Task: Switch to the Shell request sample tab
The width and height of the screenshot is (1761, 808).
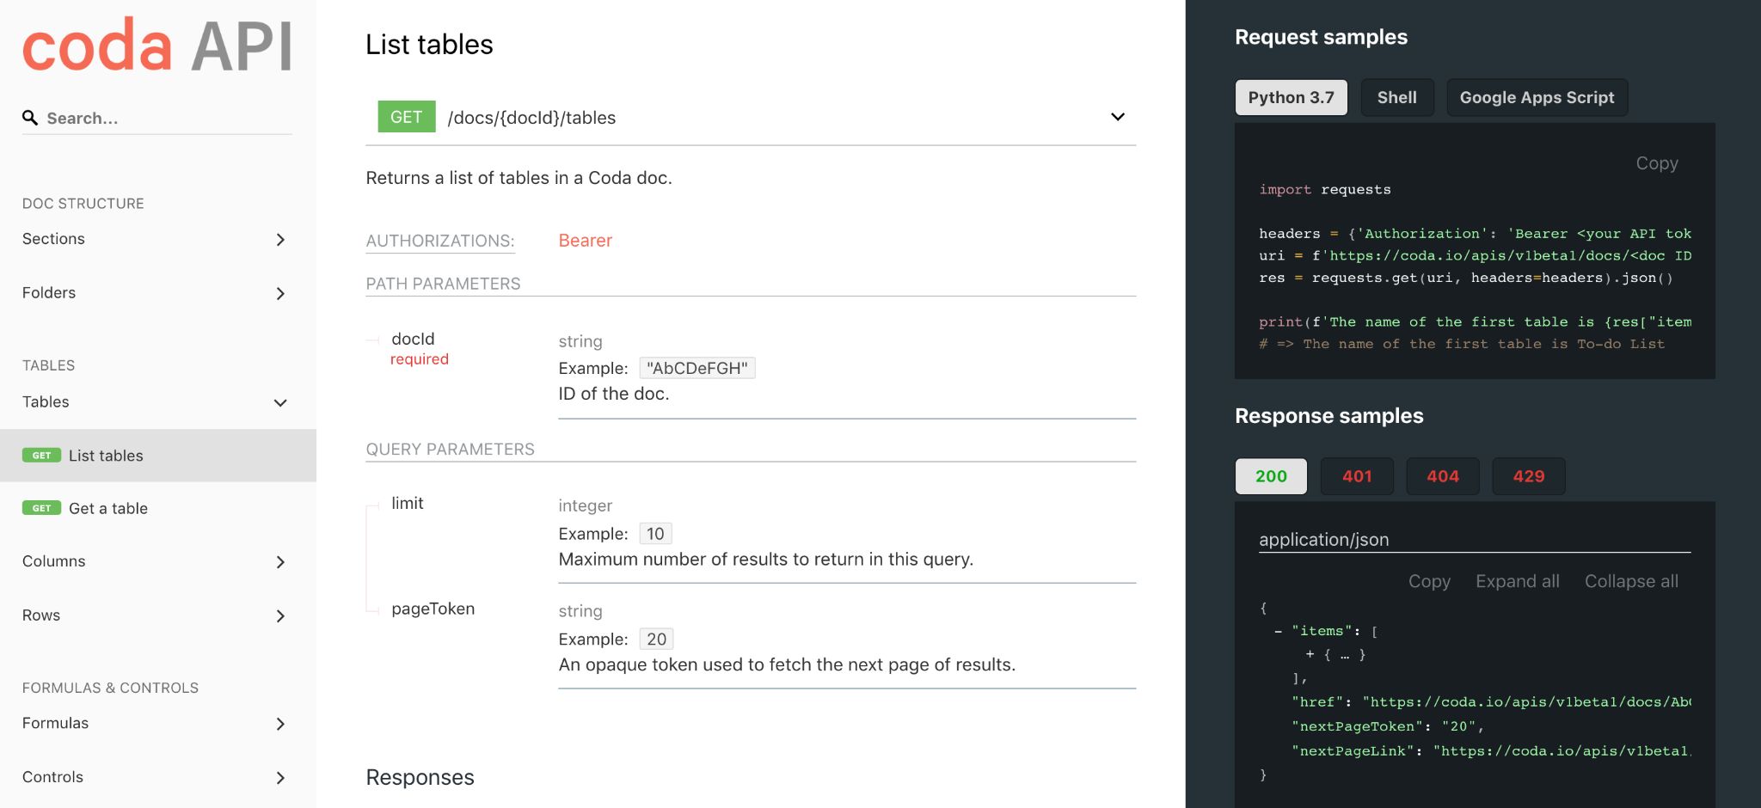Action: 1396,98
